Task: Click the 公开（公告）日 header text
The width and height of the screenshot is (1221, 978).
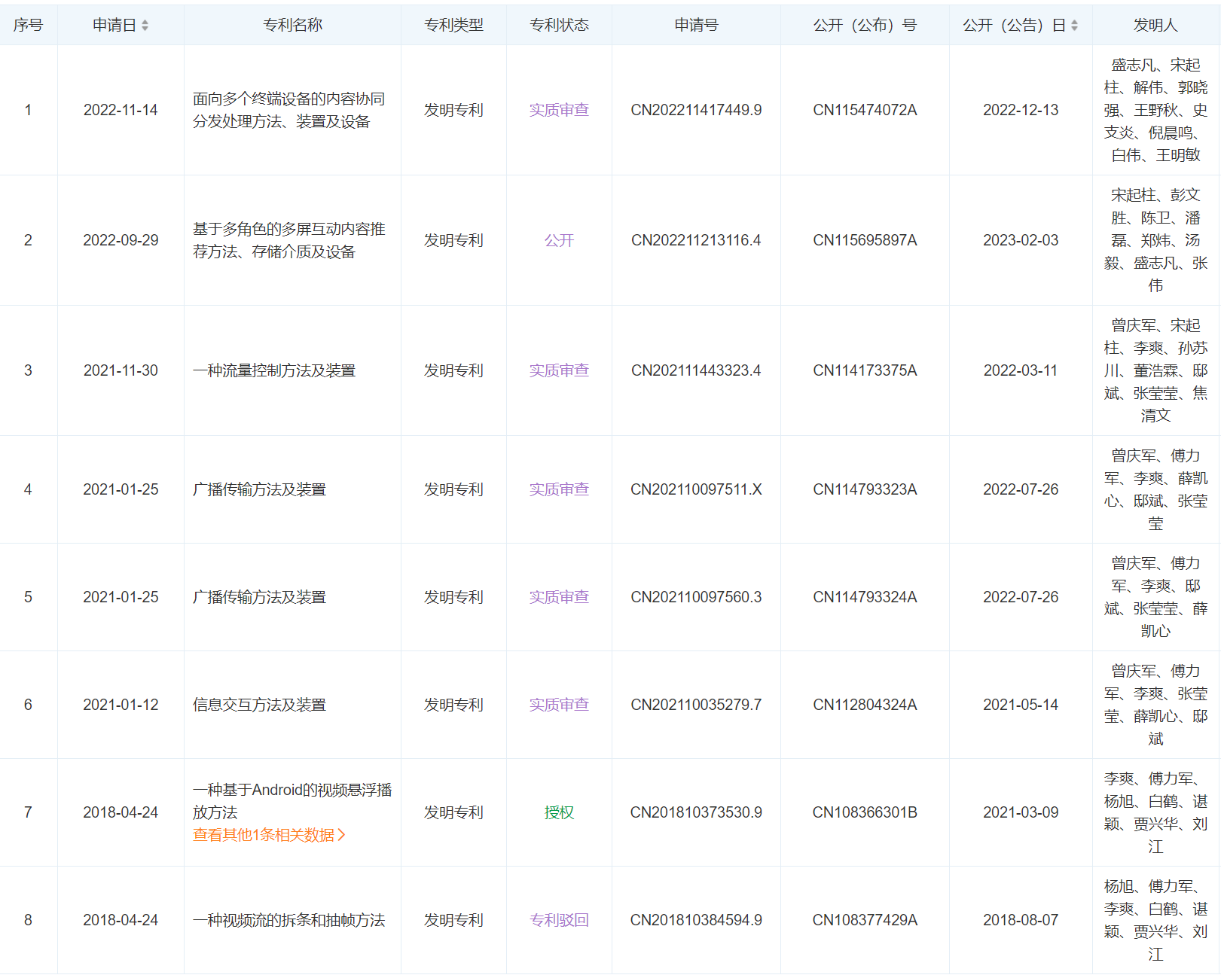Action: pyautogui.click(x=1014, y=25)
